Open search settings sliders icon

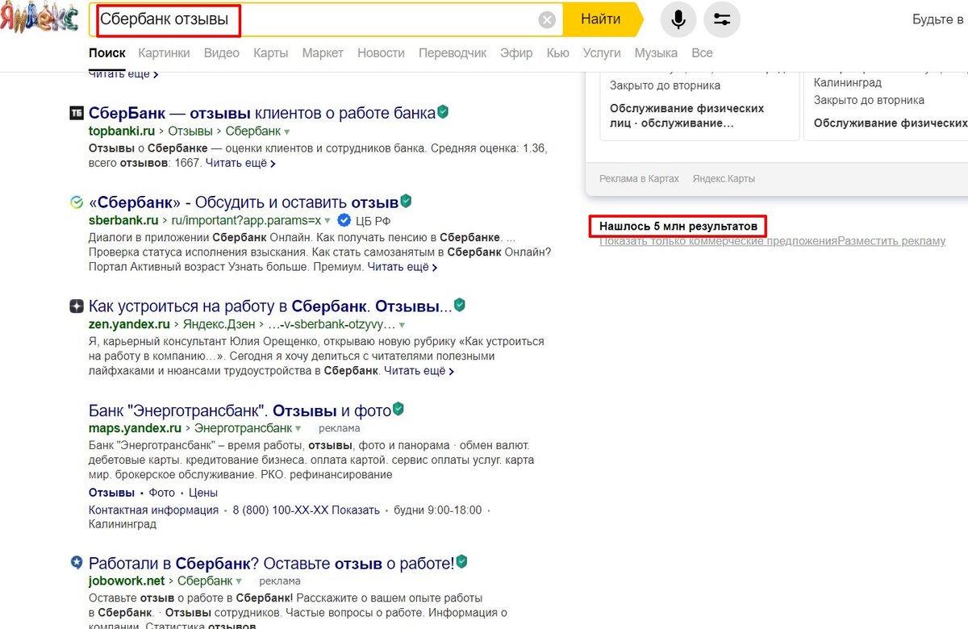coord(722,19)
